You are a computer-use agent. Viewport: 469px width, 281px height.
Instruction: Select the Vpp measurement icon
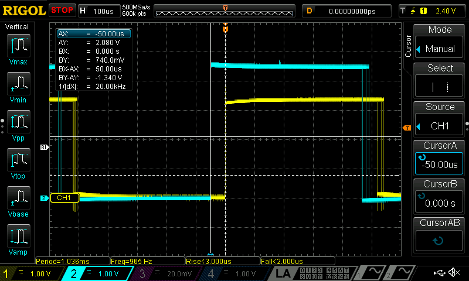[x=19, y=122]
